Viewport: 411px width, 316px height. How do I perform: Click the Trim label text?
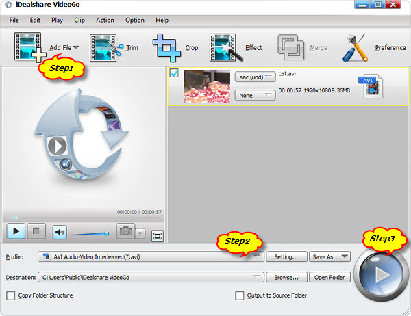(x=132, y=48)
